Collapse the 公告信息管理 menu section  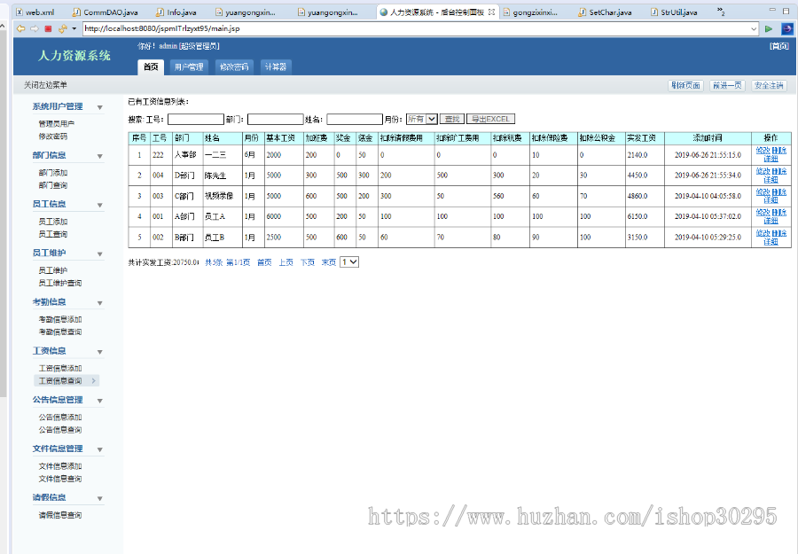pos(99,401)
